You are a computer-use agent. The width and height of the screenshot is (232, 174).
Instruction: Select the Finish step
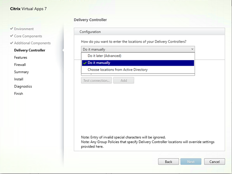click(x=19, y=93)
